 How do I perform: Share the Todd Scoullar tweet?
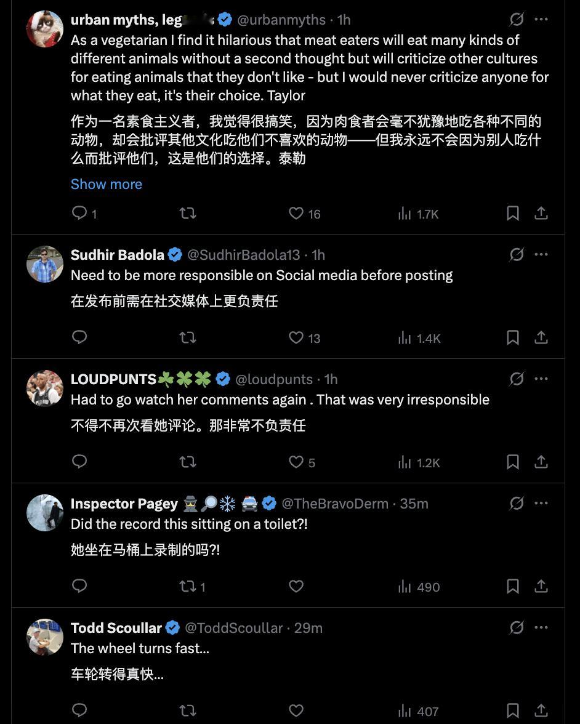tap(541, 710)
